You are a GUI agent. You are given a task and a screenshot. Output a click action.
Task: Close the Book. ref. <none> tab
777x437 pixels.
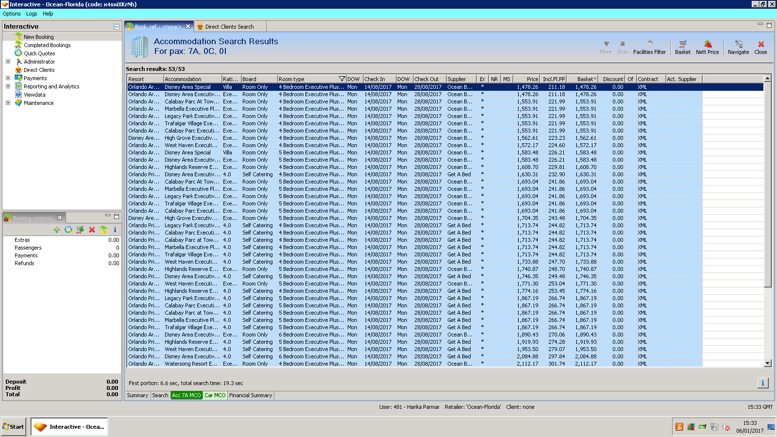188,26
